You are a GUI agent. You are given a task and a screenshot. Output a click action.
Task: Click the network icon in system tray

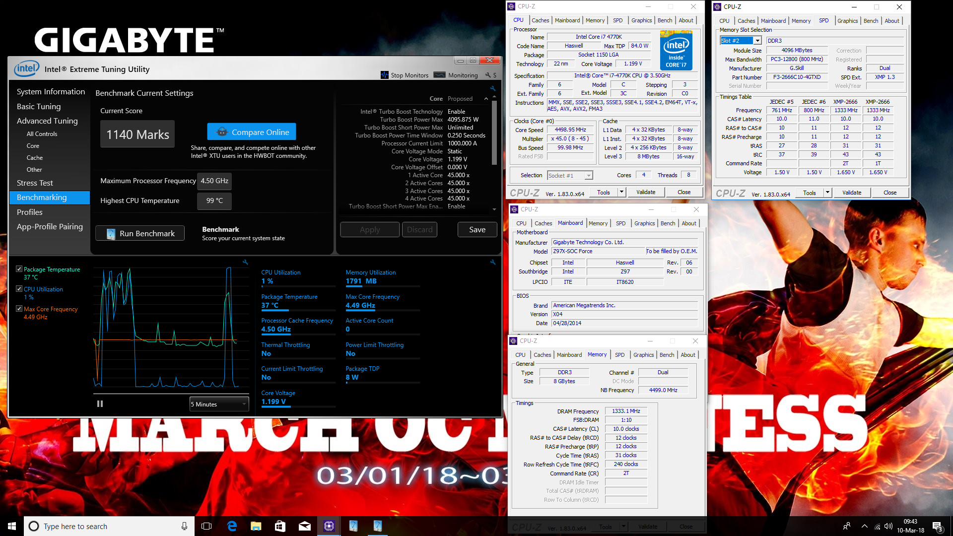tap(877, 526)
